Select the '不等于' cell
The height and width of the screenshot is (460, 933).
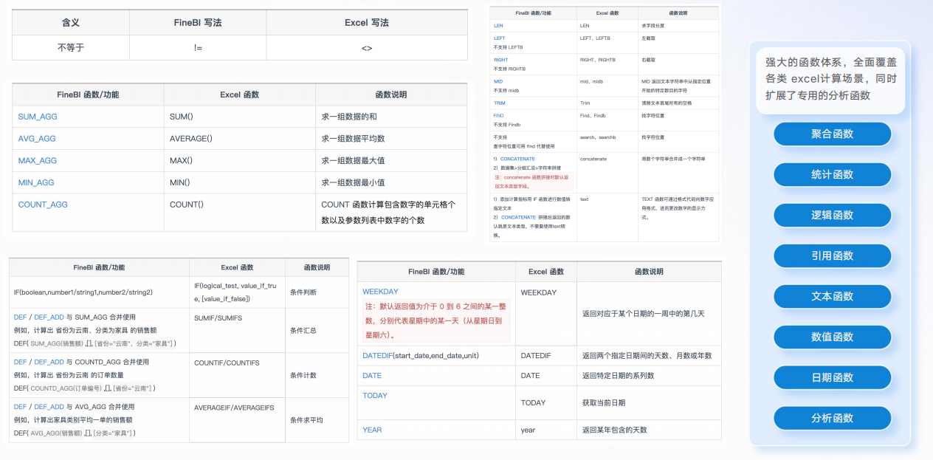click(71, 47)
